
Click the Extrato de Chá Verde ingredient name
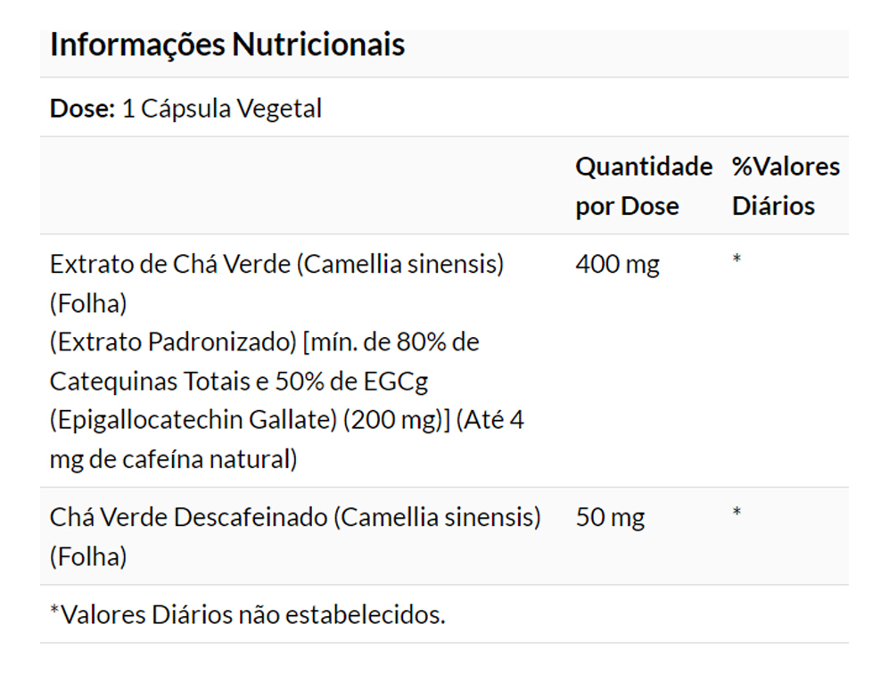[x=171, y=264]
